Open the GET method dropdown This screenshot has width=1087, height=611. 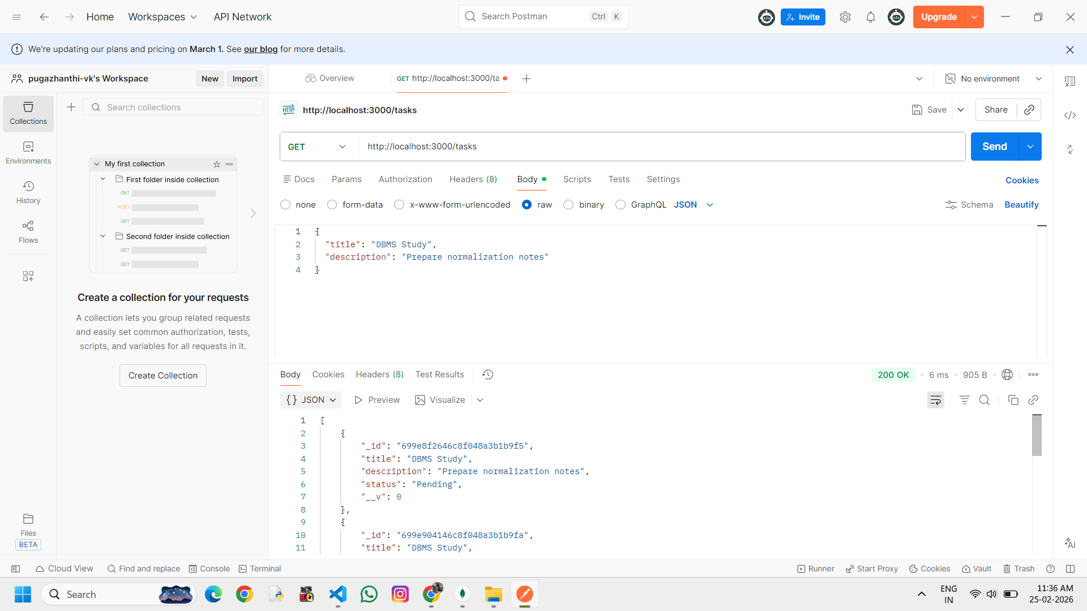pyautogui.click(x=317, y=147)
